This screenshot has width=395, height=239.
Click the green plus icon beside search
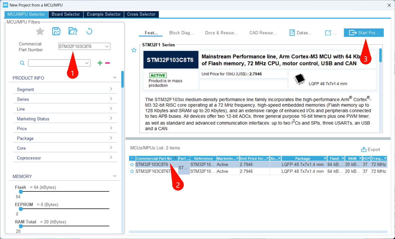tap(100, 63)
